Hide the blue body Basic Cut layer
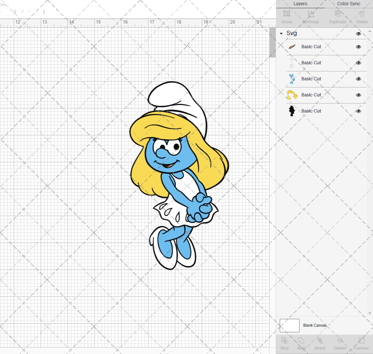373x354 pixels. pos(358,79)
